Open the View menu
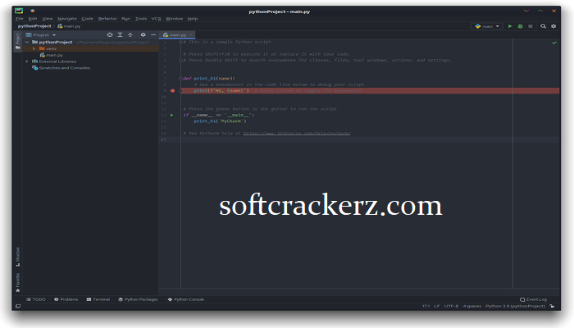This screenshot has height=328, width=574. [x=48, y=19]
